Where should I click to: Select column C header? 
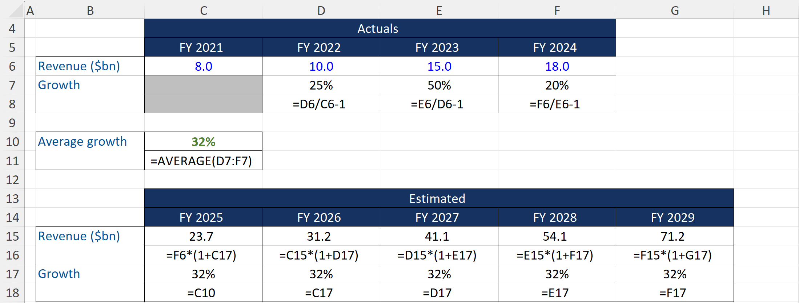[x=203, y=11]
